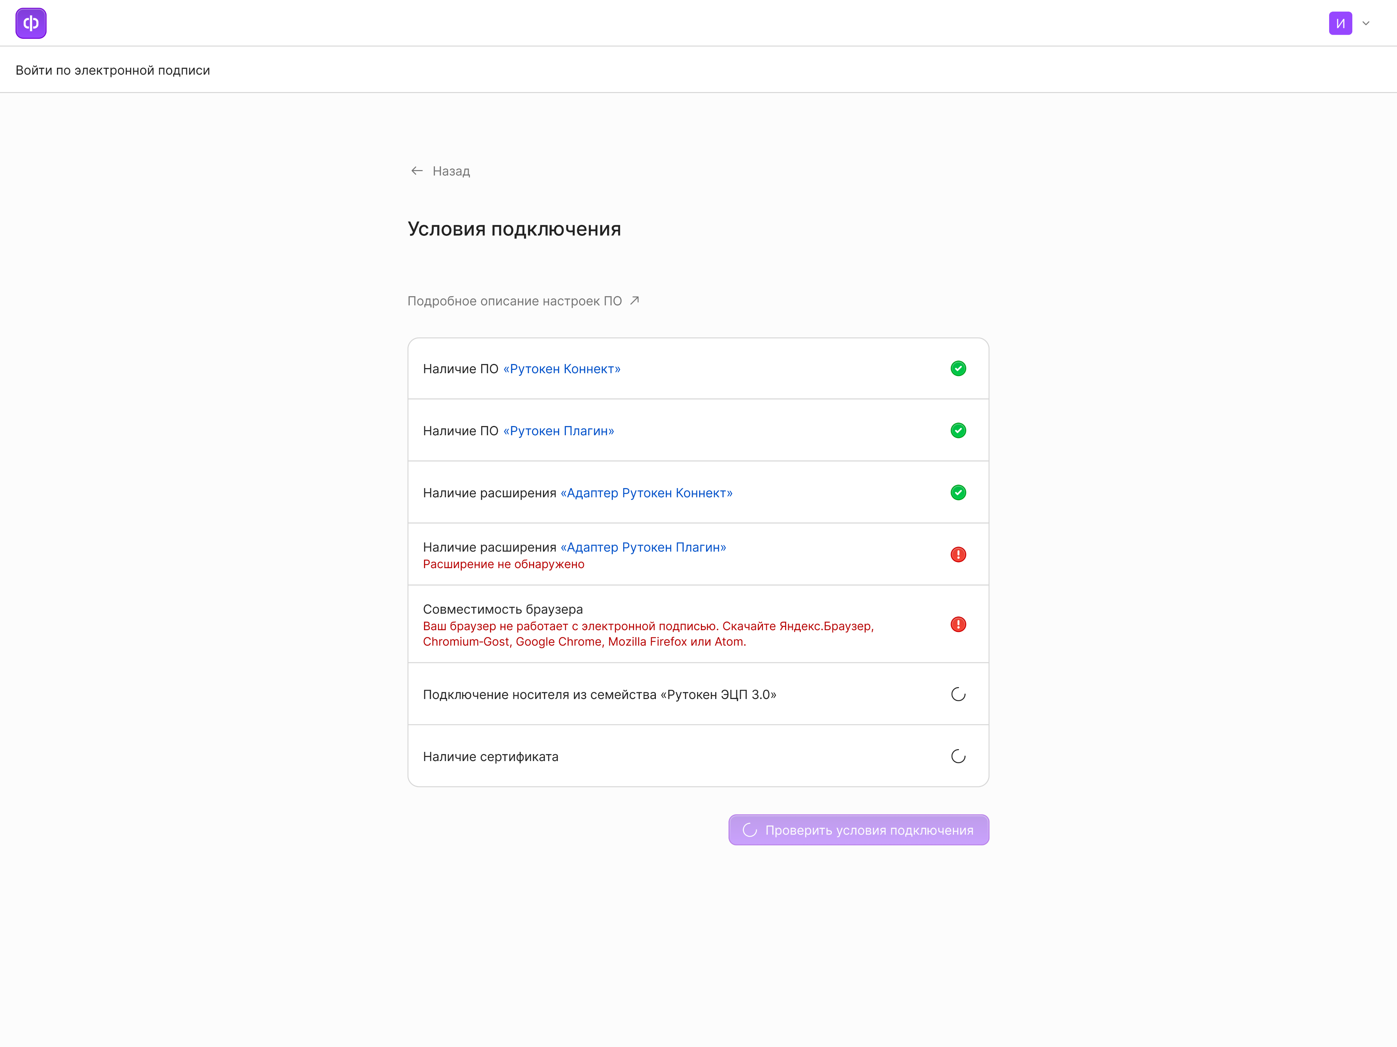Click «Проверить условия подключения» button
1397x1047 pixels.
858,830
